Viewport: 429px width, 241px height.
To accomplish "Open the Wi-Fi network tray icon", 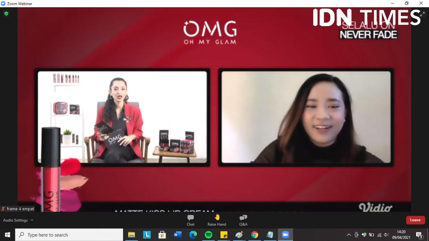I will coord(379,235).
